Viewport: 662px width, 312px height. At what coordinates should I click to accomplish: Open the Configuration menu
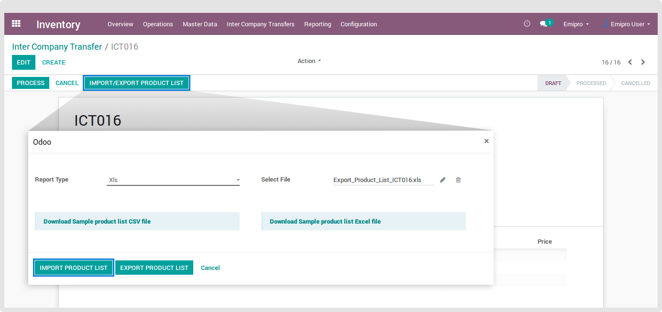(358, 24)
